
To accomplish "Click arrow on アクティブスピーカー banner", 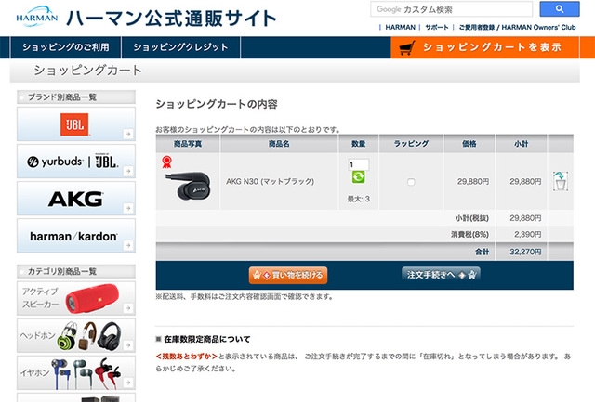I will 128,308.
